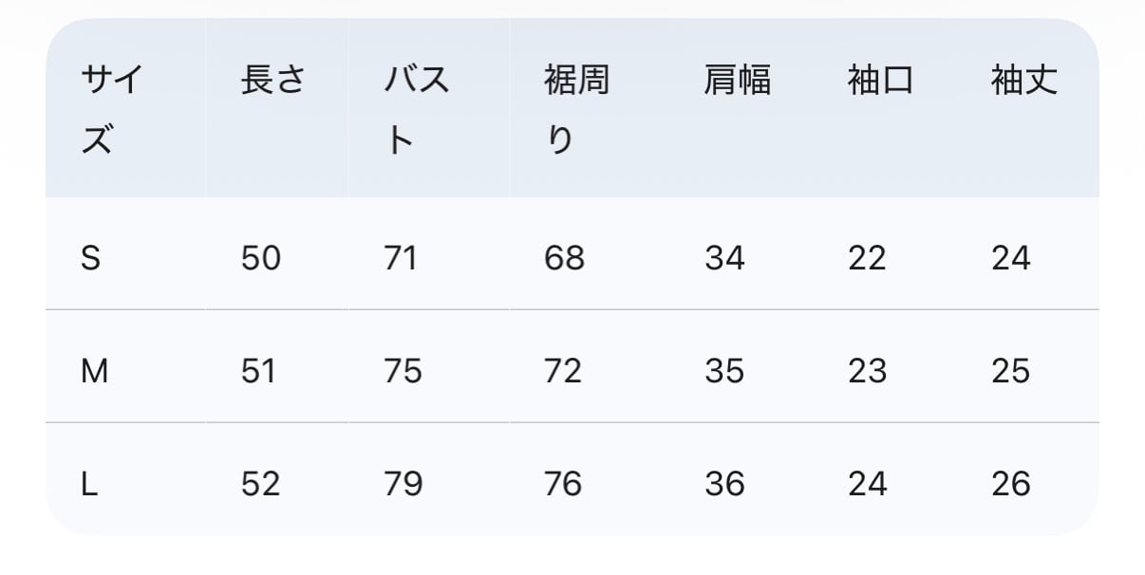Click the size S length value 50

260,258
